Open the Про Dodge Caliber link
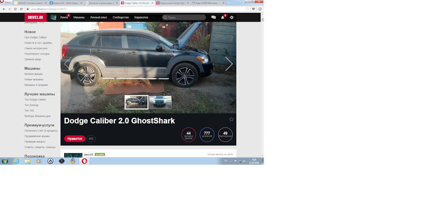Screen dimensions: 444x198 pos(36,37)
